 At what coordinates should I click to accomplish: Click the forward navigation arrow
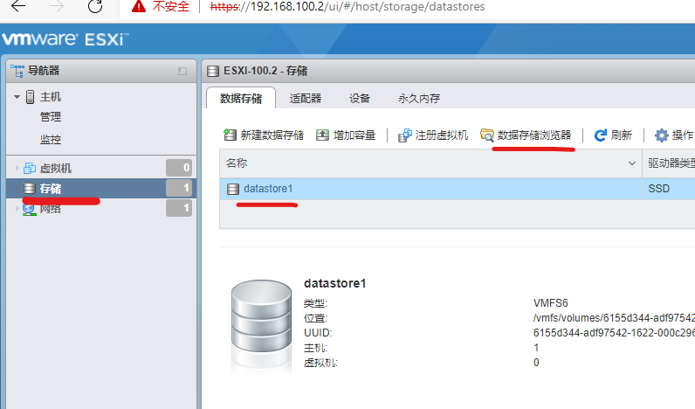[x=56, y=6]
